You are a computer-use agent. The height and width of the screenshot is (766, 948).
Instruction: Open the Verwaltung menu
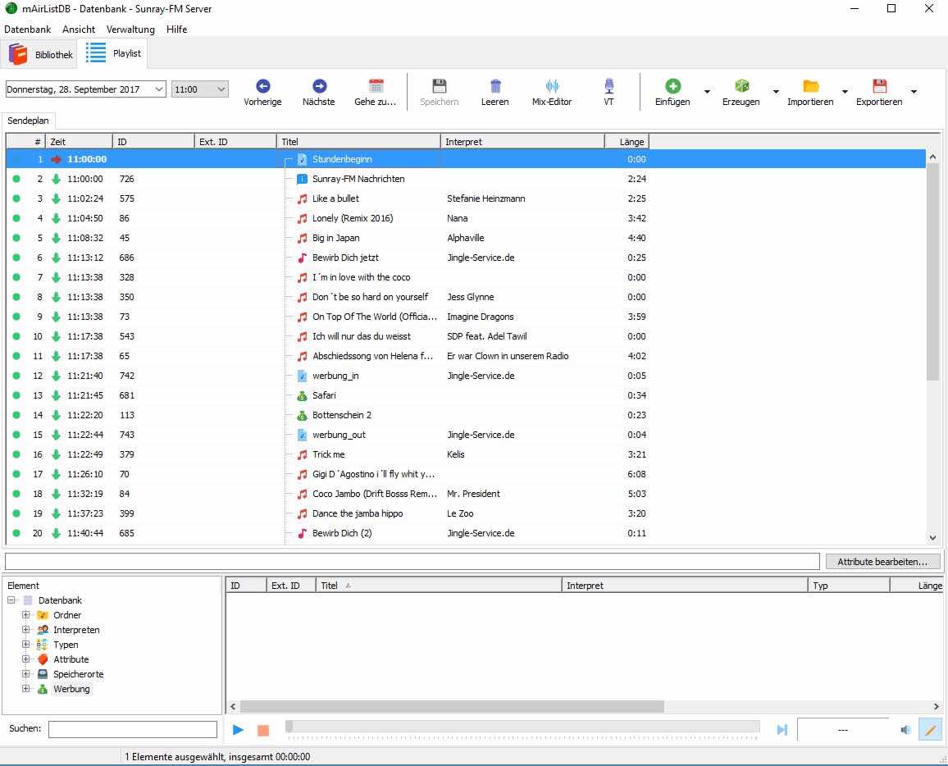coord(130,29)
